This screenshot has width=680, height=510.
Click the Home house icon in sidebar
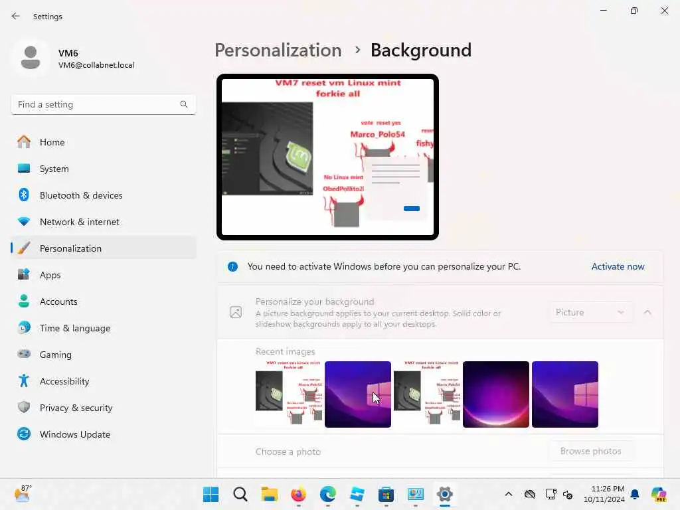point(24,142)
